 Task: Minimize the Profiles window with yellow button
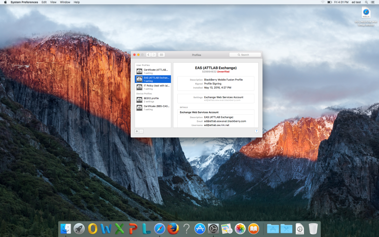tap(138, 55)
